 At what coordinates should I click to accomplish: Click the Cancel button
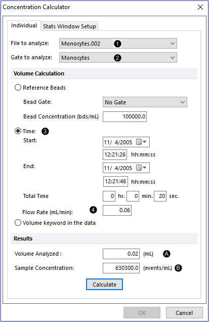click(184, 313)
